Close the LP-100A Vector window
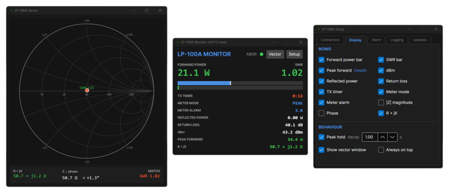 tap(160, 11)
